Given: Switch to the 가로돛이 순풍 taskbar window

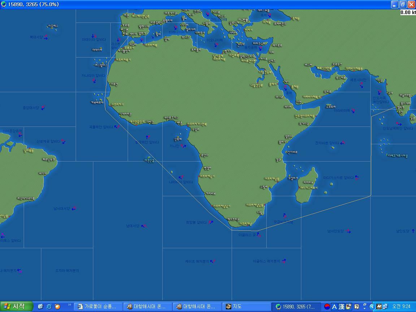Looking at the screenshot, I should pyautogui.click(x=99, y=307).
